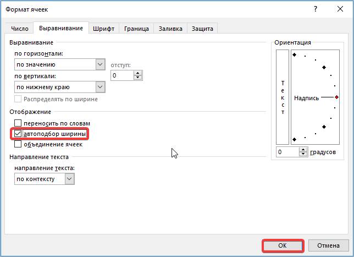Viewport: 354px width, 257px height.
Task: Click the vertical Текст orientation box
Action: pyautogui.click(x=283, y=97)
